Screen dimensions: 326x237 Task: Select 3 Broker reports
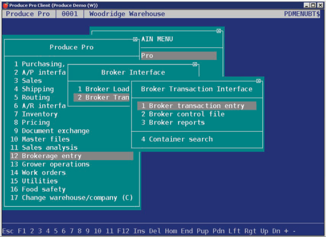[x=173, y=122]
